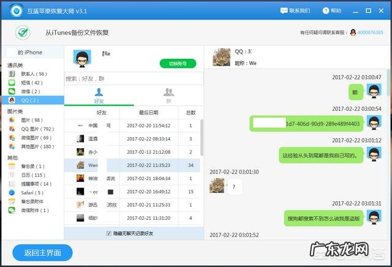The image size is (392, 267).
Task: Select the Wen friend row with 34 messages
Action: (x=132, y=165)
